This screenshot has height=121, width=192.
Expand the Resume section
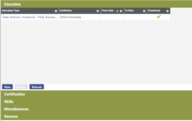pos(11,117)
